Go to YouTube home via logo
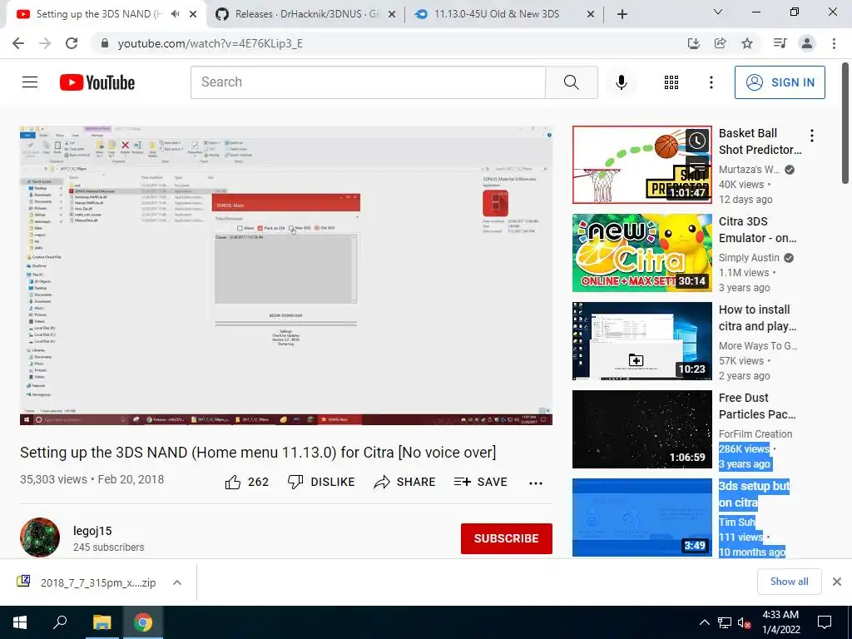This screenshot has width=852, height=639. [97, 82]
